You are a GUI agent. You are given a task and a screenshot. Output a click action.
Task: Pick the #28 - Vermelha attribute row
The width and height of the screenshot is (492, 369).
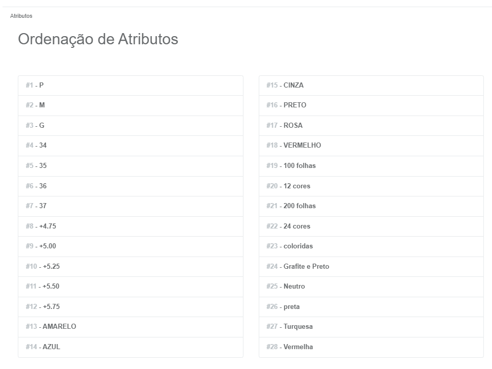pyautogui.click(x=371, y=347)
